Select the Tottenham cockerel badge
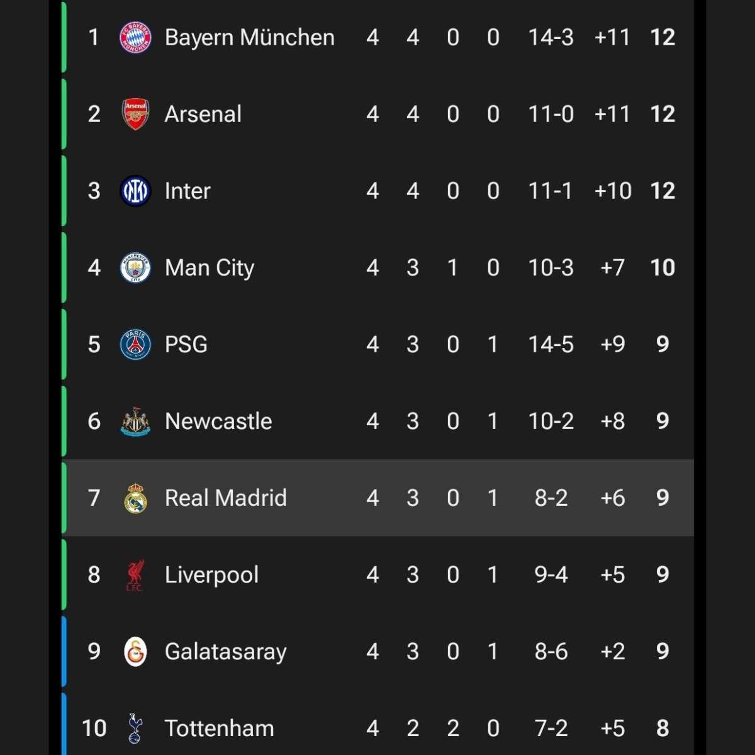 (x=135, y=728)
